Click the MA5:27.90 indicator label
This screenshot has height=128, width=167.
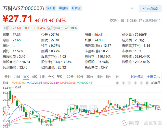pos(18,83)
